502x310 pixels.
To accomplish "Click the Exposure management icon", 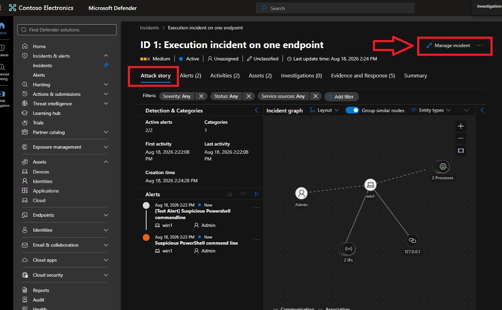I will (x=25, y=147).
